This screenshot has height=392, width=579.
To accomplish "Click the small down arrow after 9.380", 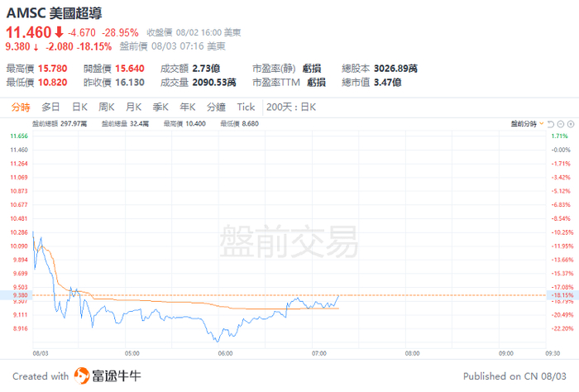I will coord(36,47).
